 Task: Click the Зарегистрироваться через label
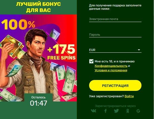pyautogui.click(x=115, y=106)
